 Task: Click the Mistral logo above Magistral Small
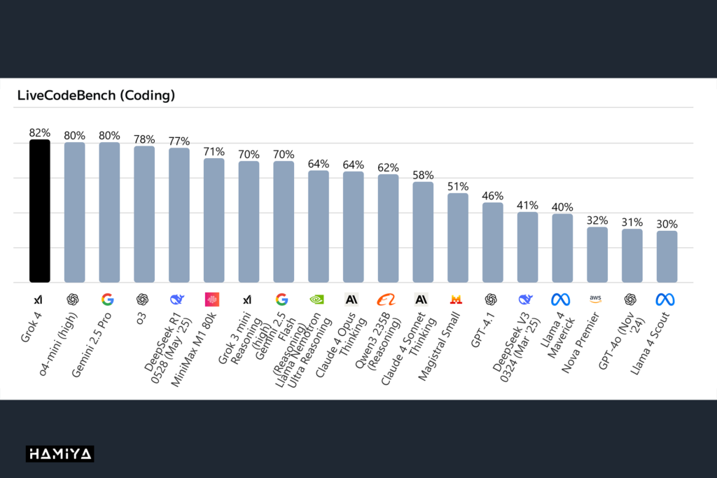pos(456,300)
